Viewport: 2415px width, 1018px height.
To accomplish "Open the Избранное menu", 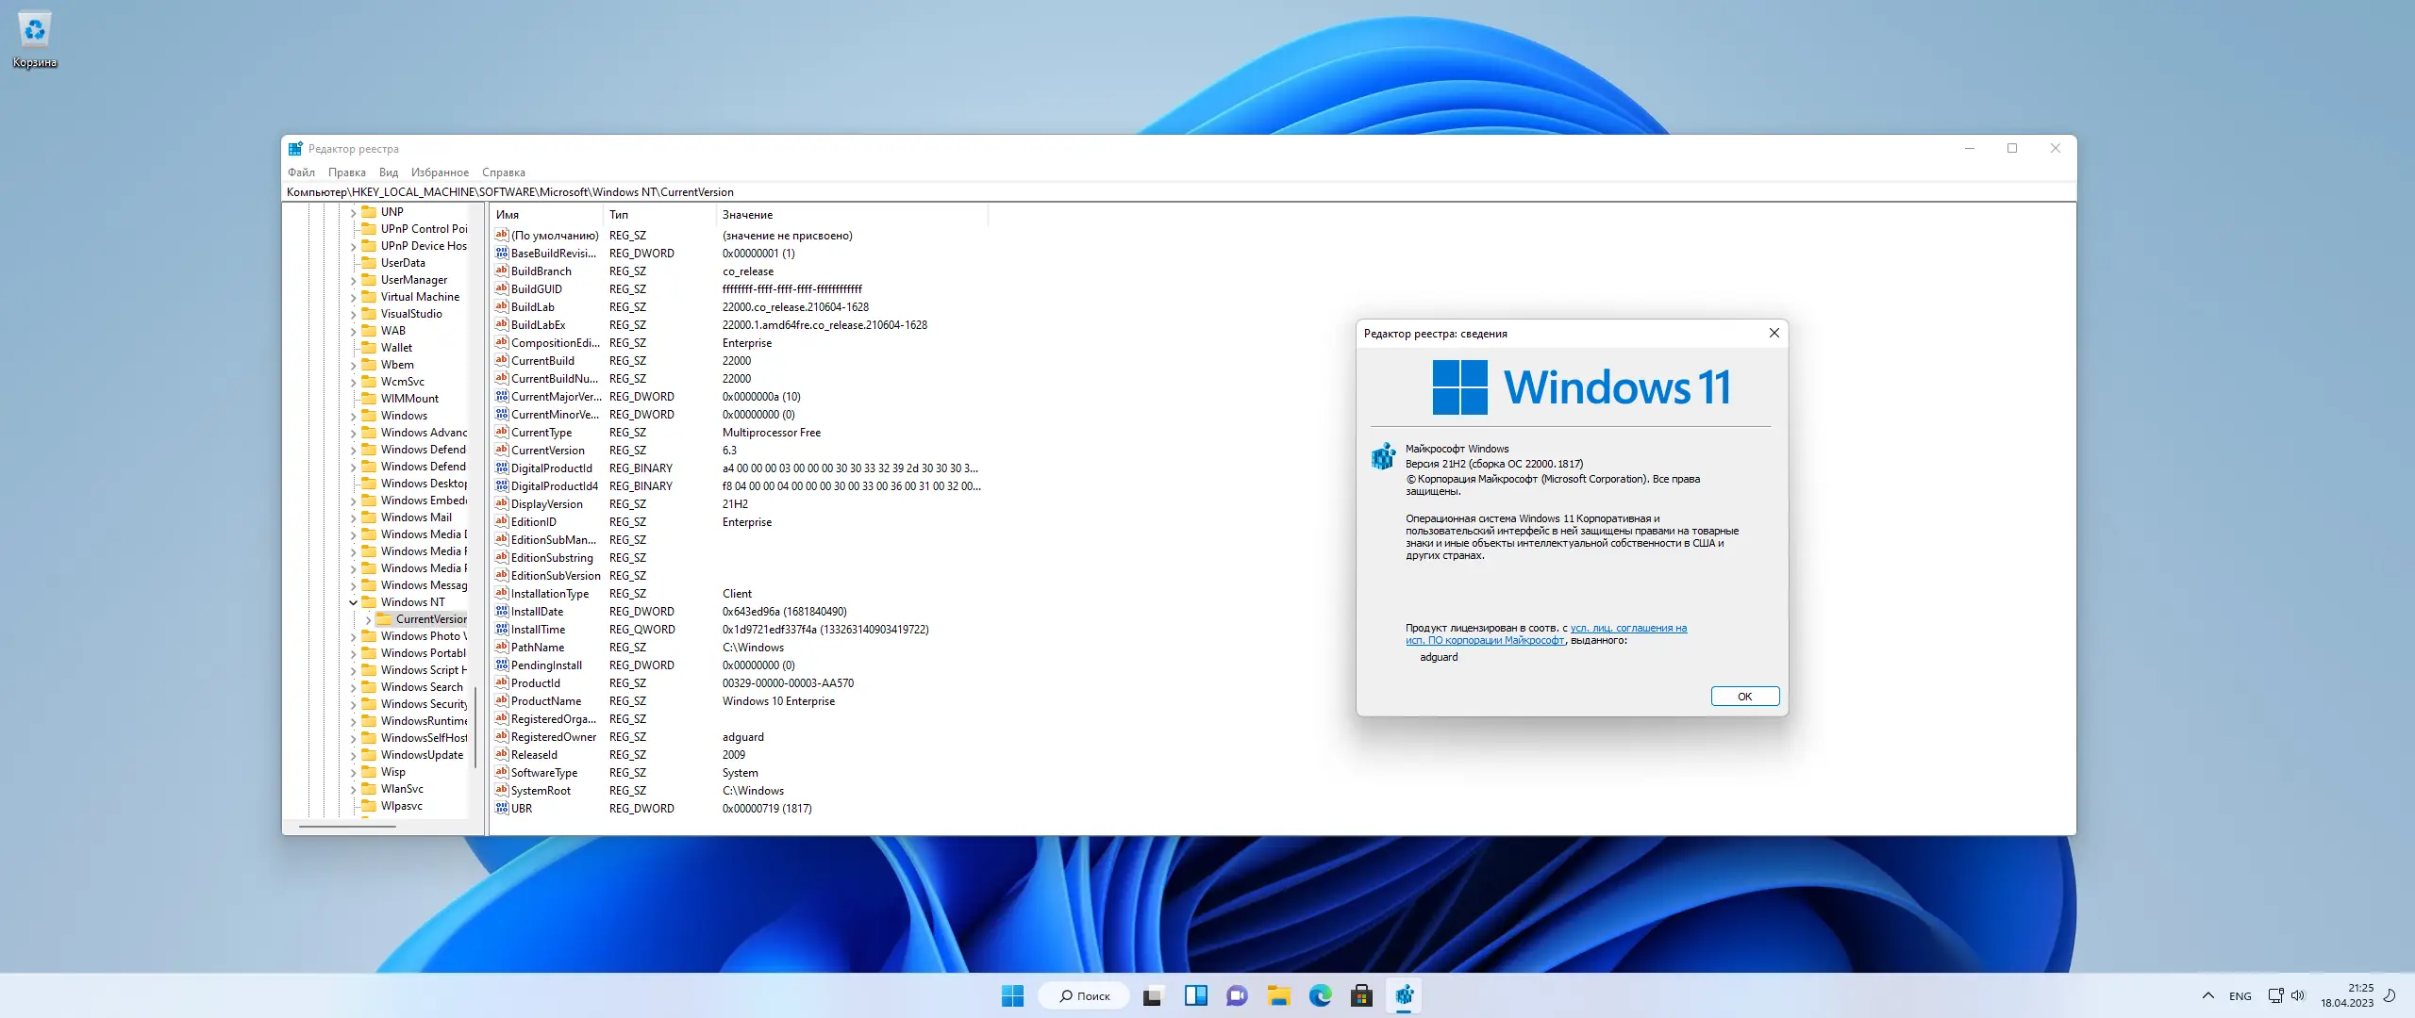I will tap(440, 172).
